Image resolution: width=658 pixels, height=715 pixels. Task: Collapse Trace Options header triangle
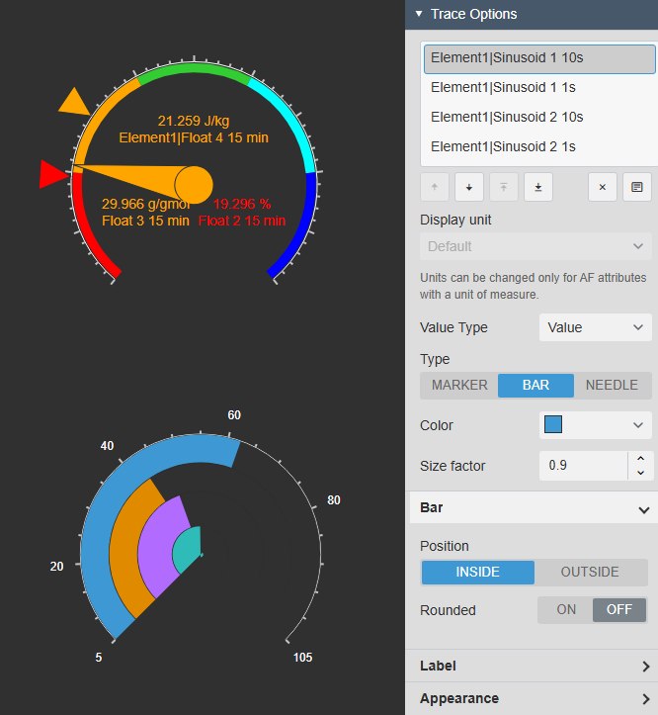419,14
